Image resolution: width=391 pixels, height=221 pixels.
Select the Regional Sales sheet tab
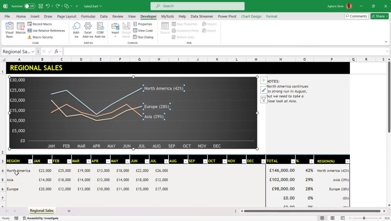(x=42, y=210)
